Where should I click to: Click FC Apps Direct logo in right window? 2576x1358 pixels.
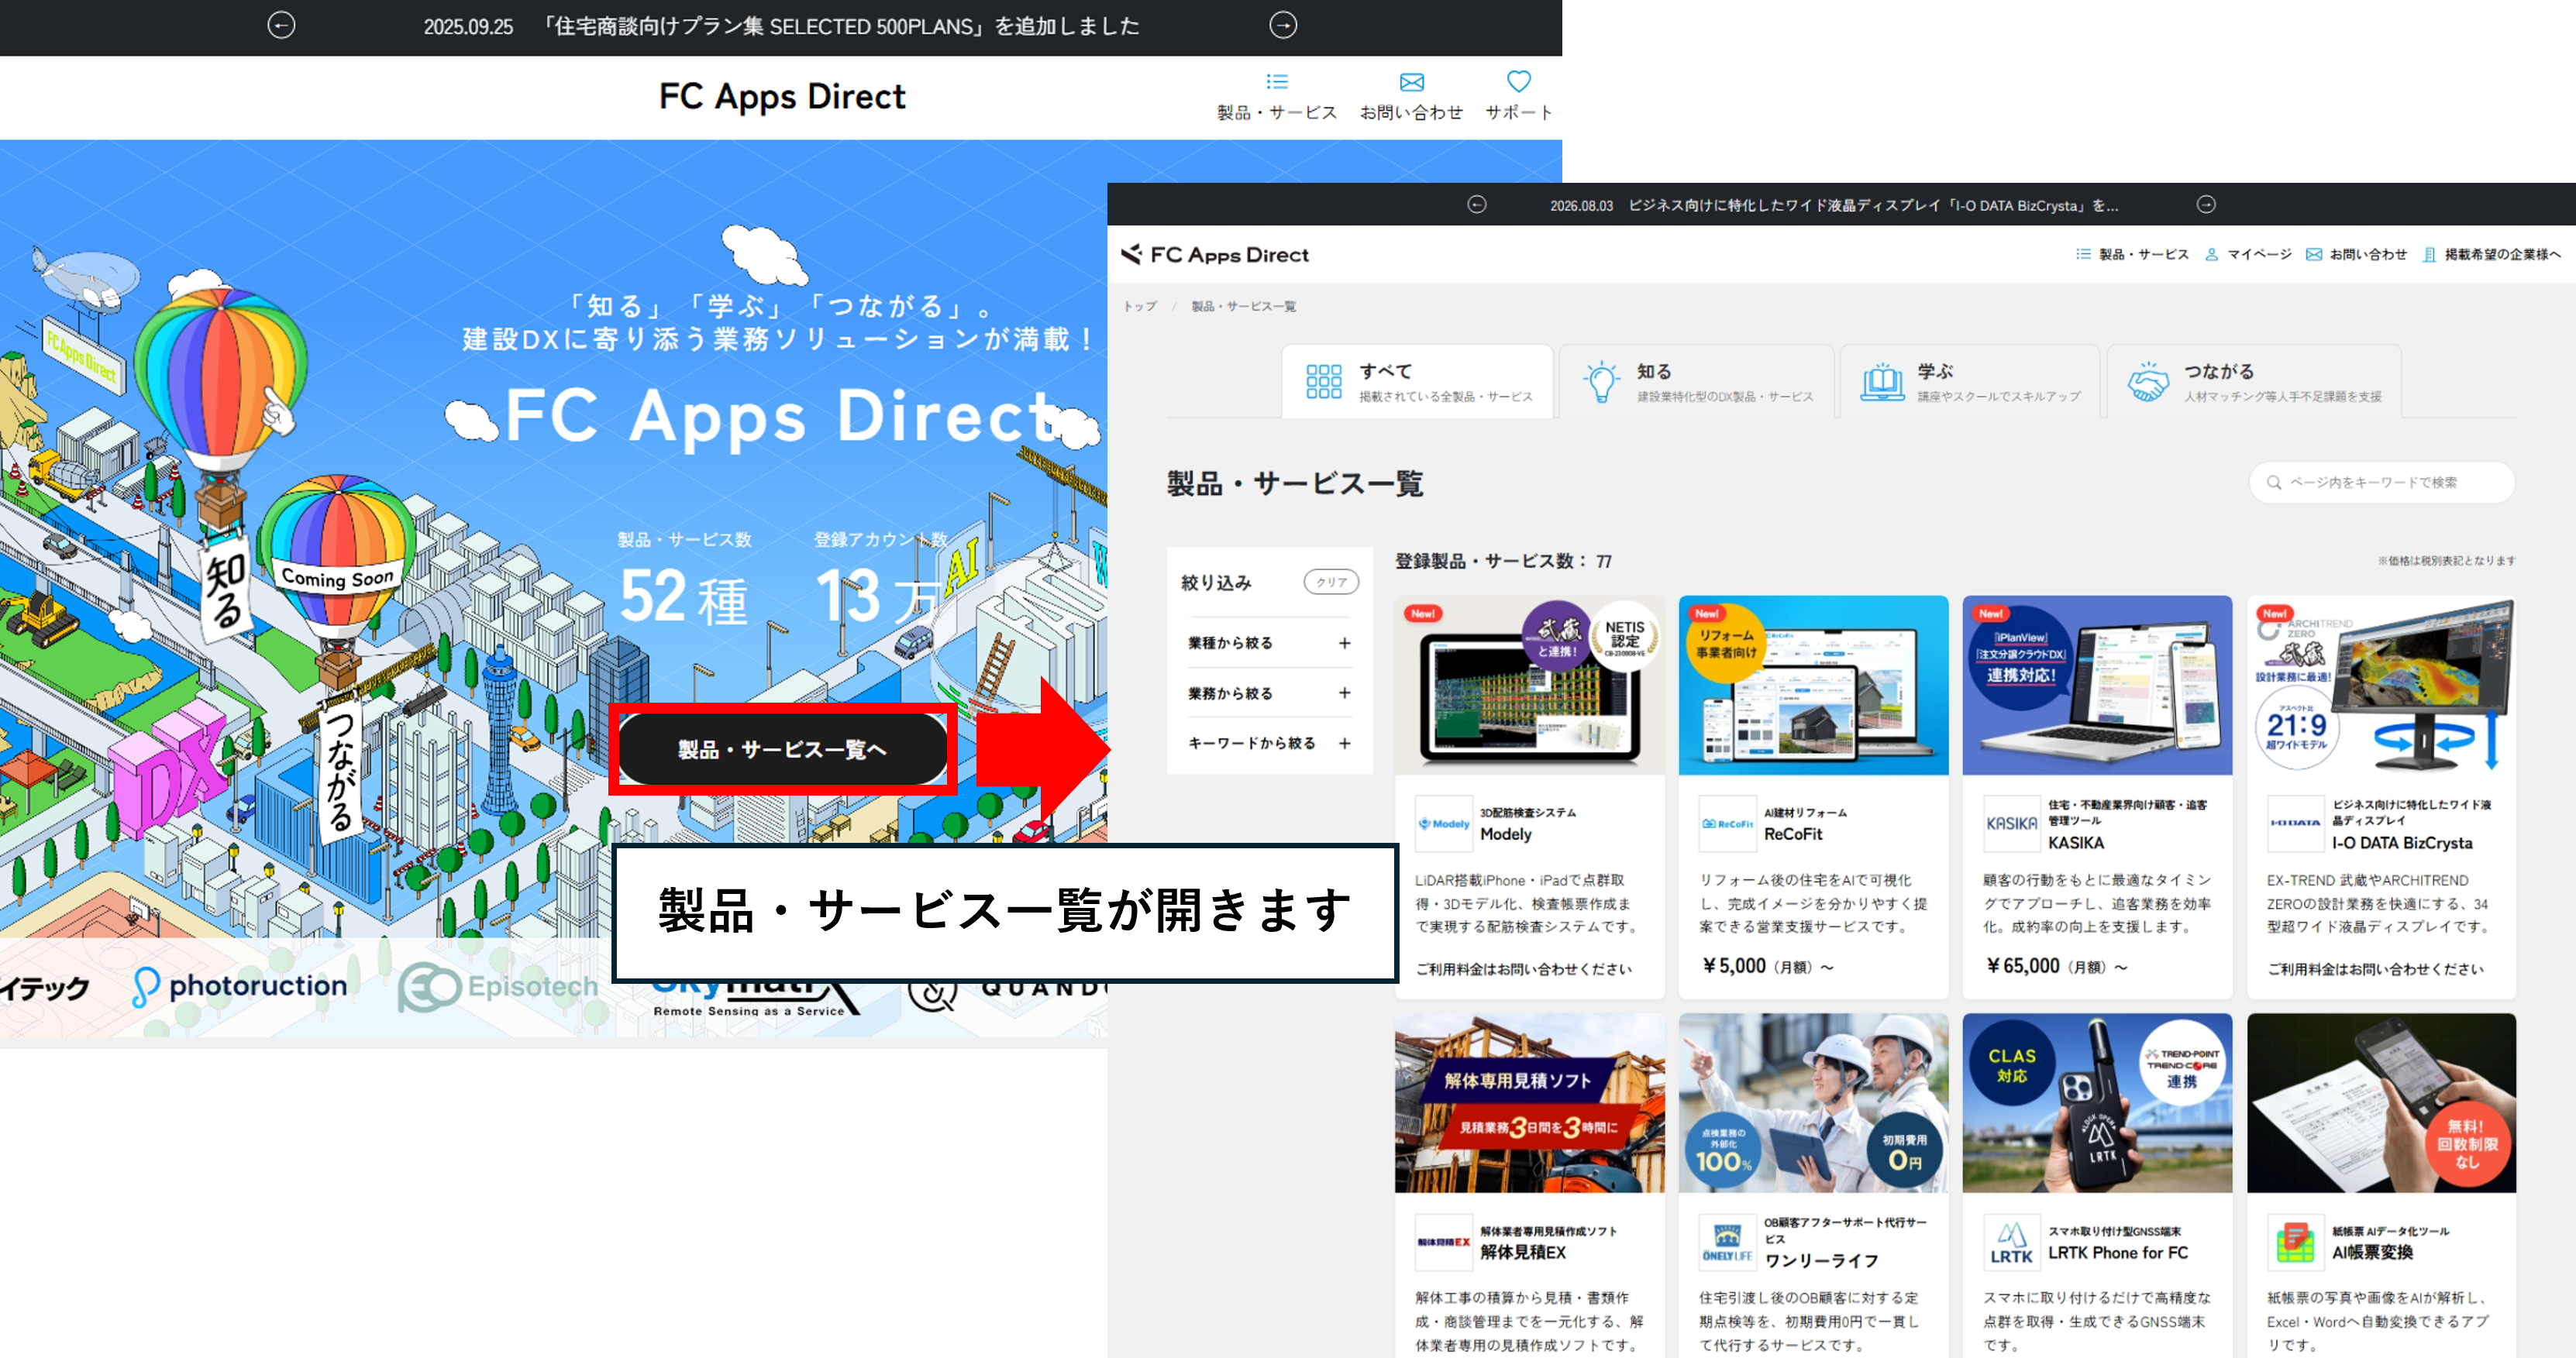[x=1215, y=255]
